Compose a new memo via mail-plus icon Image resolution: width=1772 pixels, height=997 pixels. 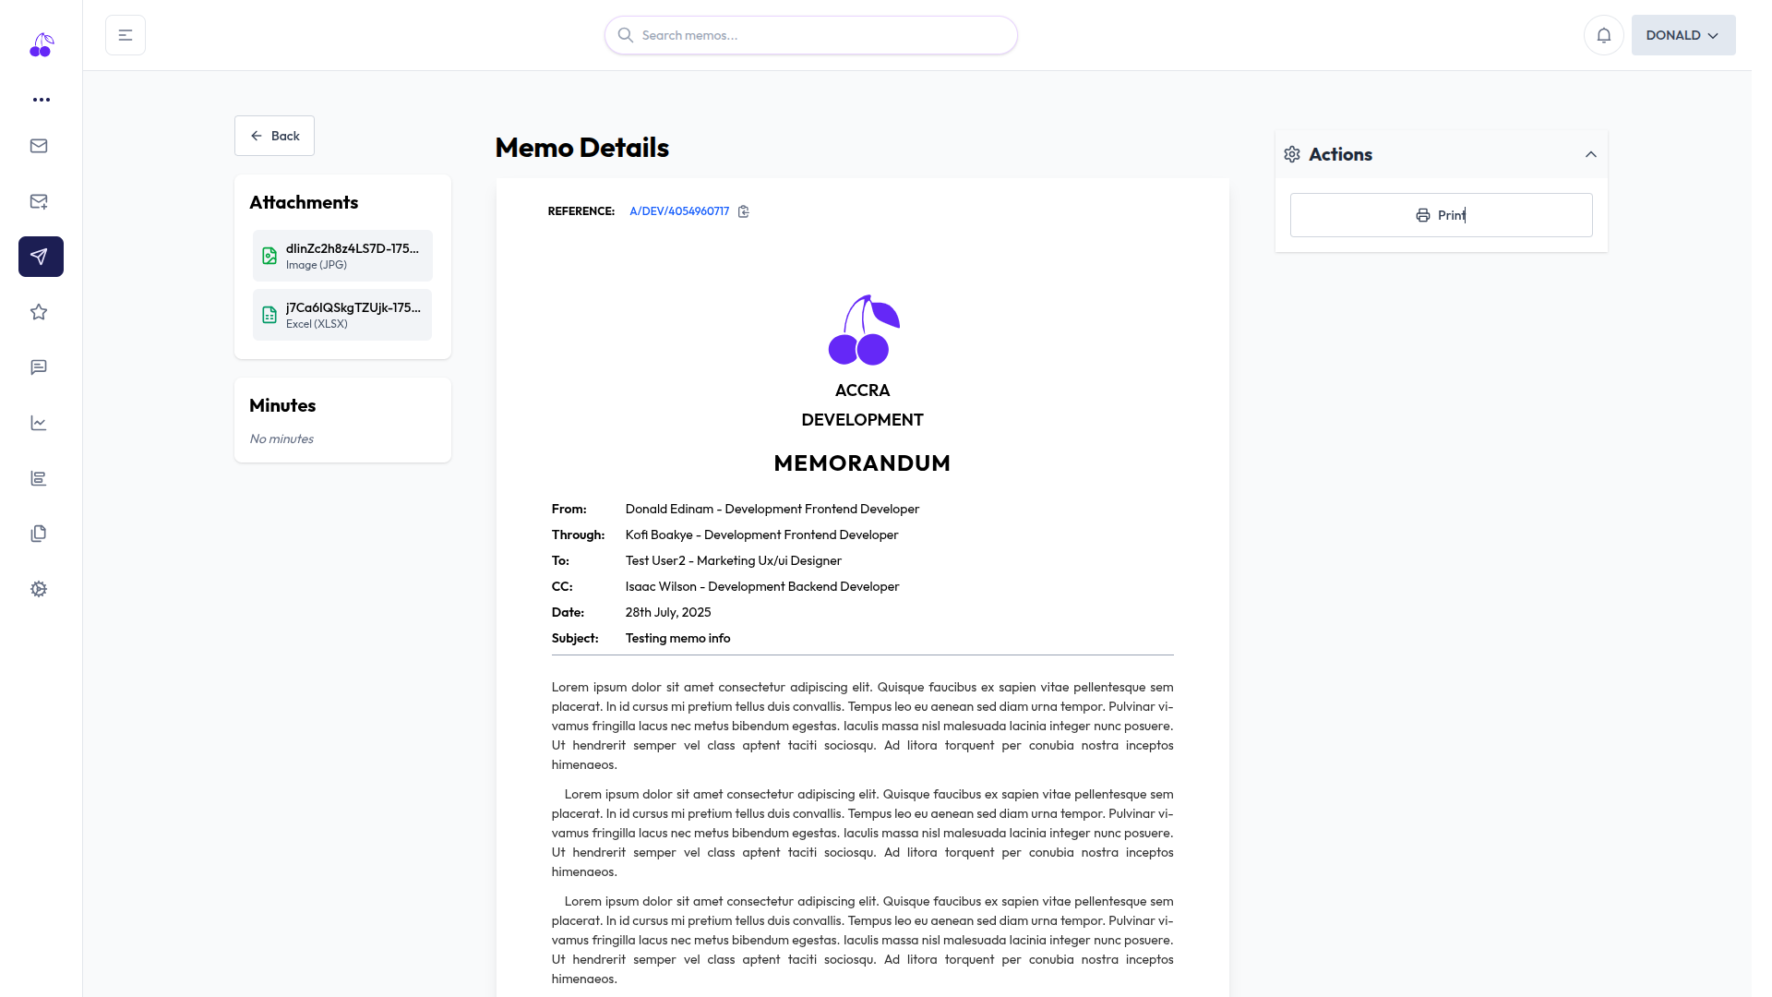click(x=39, y=201)
